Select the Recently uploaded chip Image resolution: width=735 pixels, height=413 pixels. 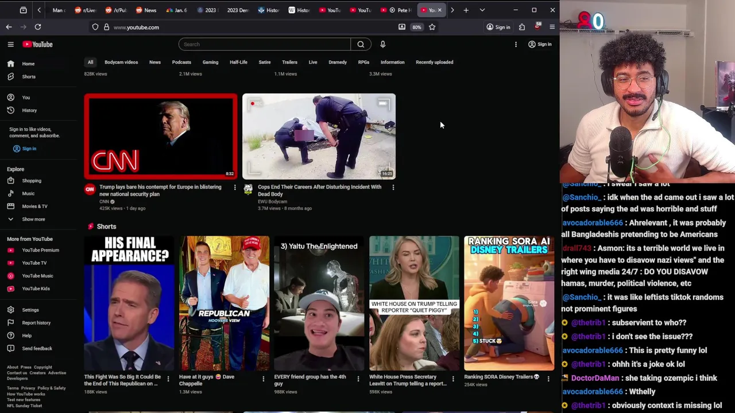point(435,62)
